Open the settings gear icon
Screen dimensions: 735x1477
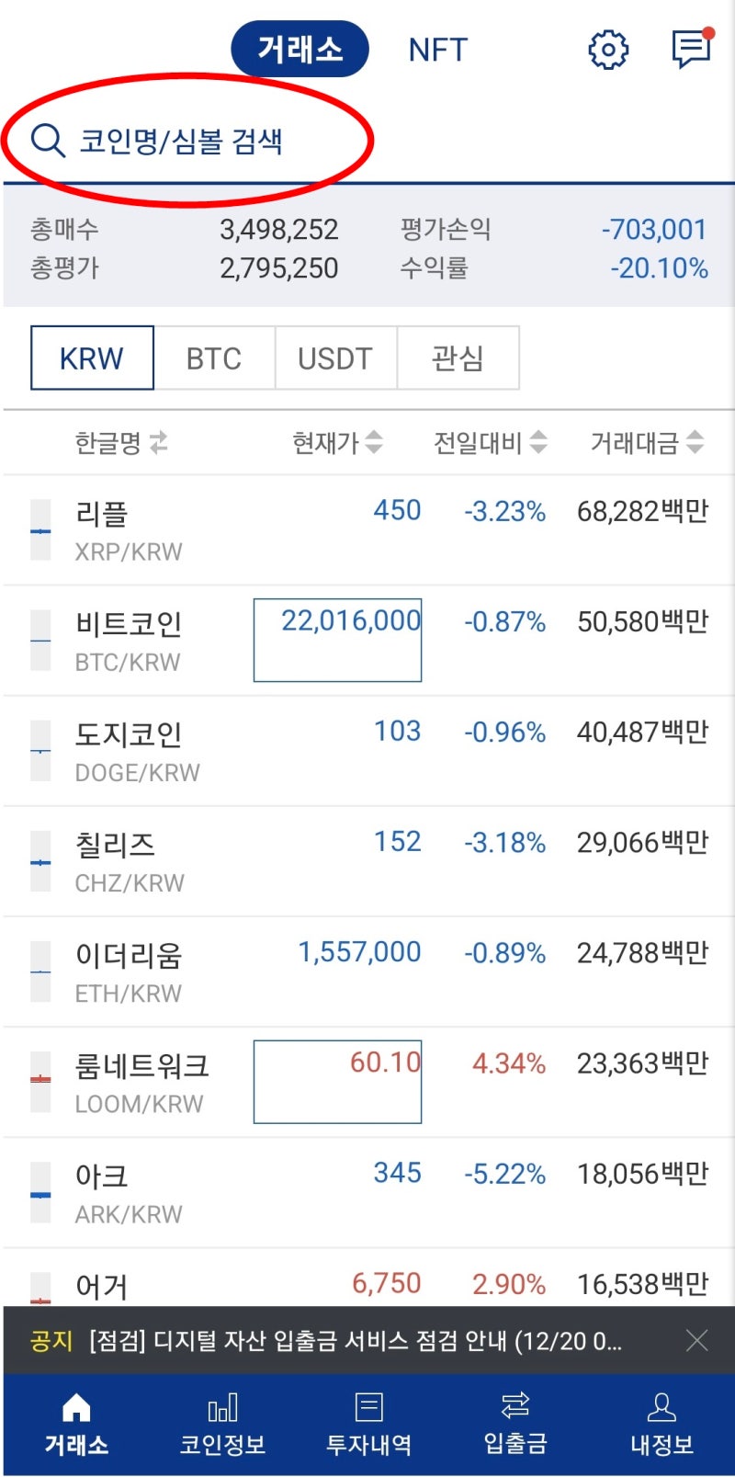(607, 50)
